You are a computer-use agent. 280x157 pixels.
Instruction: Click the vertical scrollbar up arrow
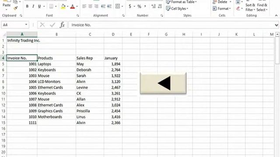[x=277, y=34]
